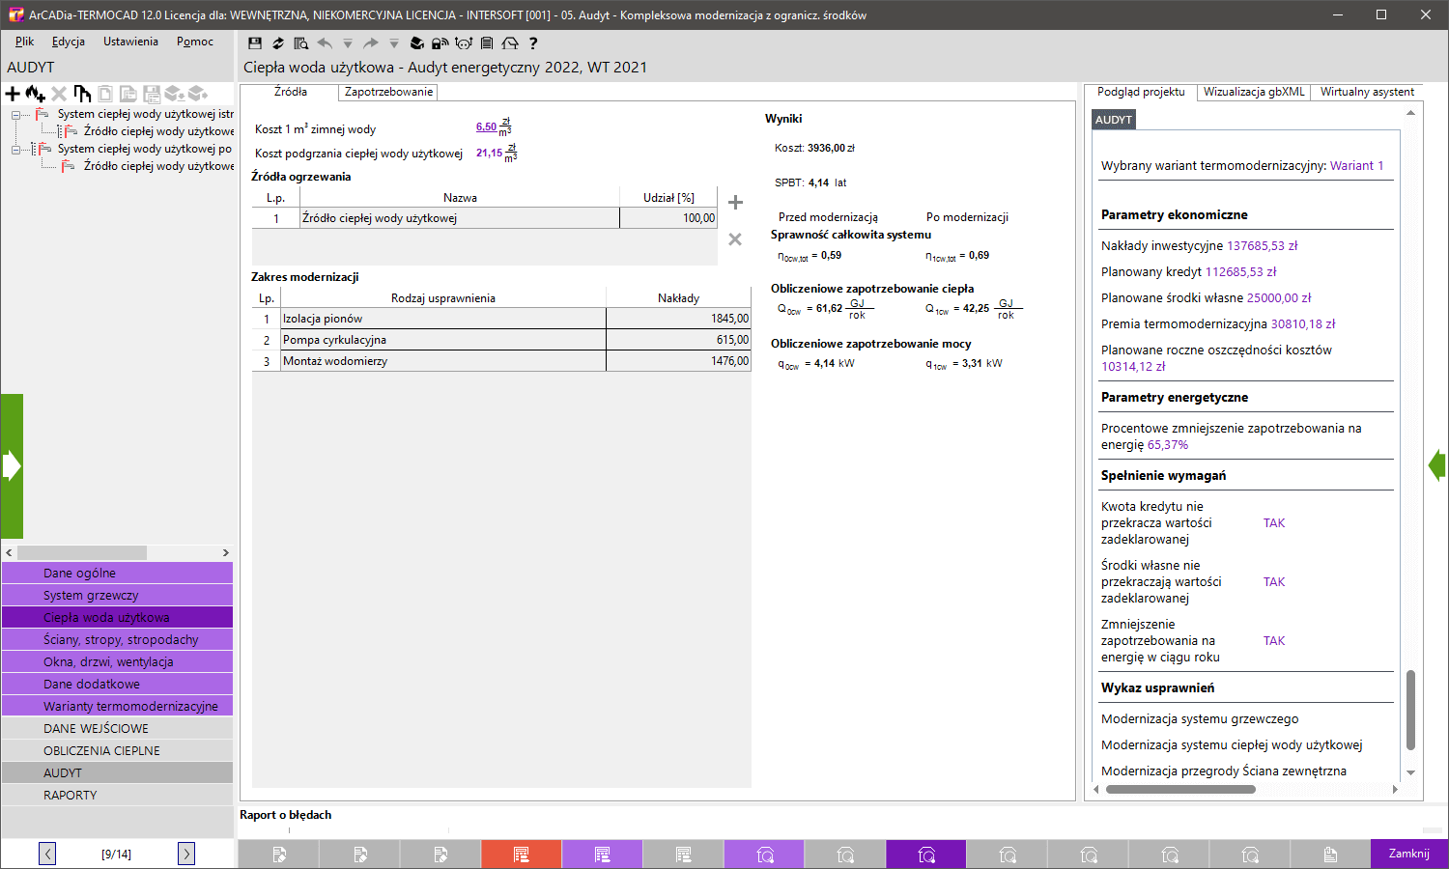Viewport: 1449px width, 869px height.
Task: Add a heat source with the flame-plus icon
Action: pyautogui.click(x=33, y=93)
